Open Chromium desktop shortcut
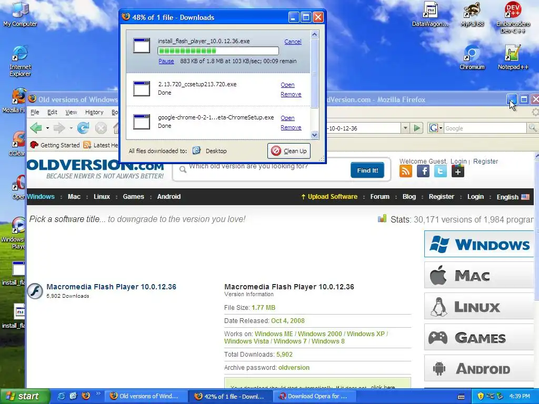539x404 pixels. pyautogui.click(x=472, y=57)
